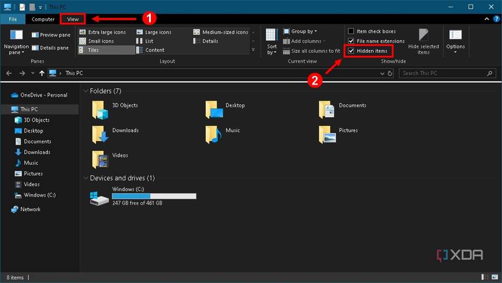Uncheck Hidden items checkbox
Image resolution: width=502 pixels, height=283 pixels.
pos(351,51)
